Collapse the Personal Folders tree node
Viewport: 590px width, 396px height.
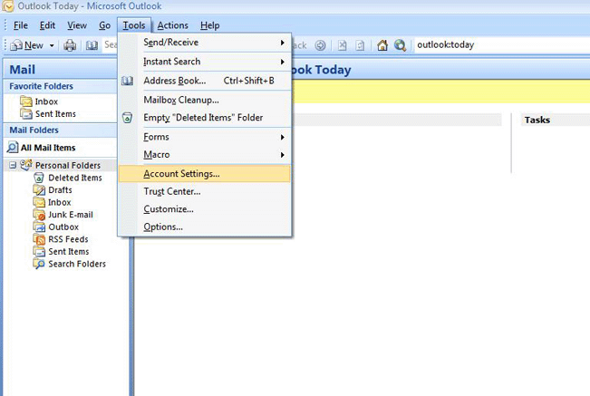(13, 165)
